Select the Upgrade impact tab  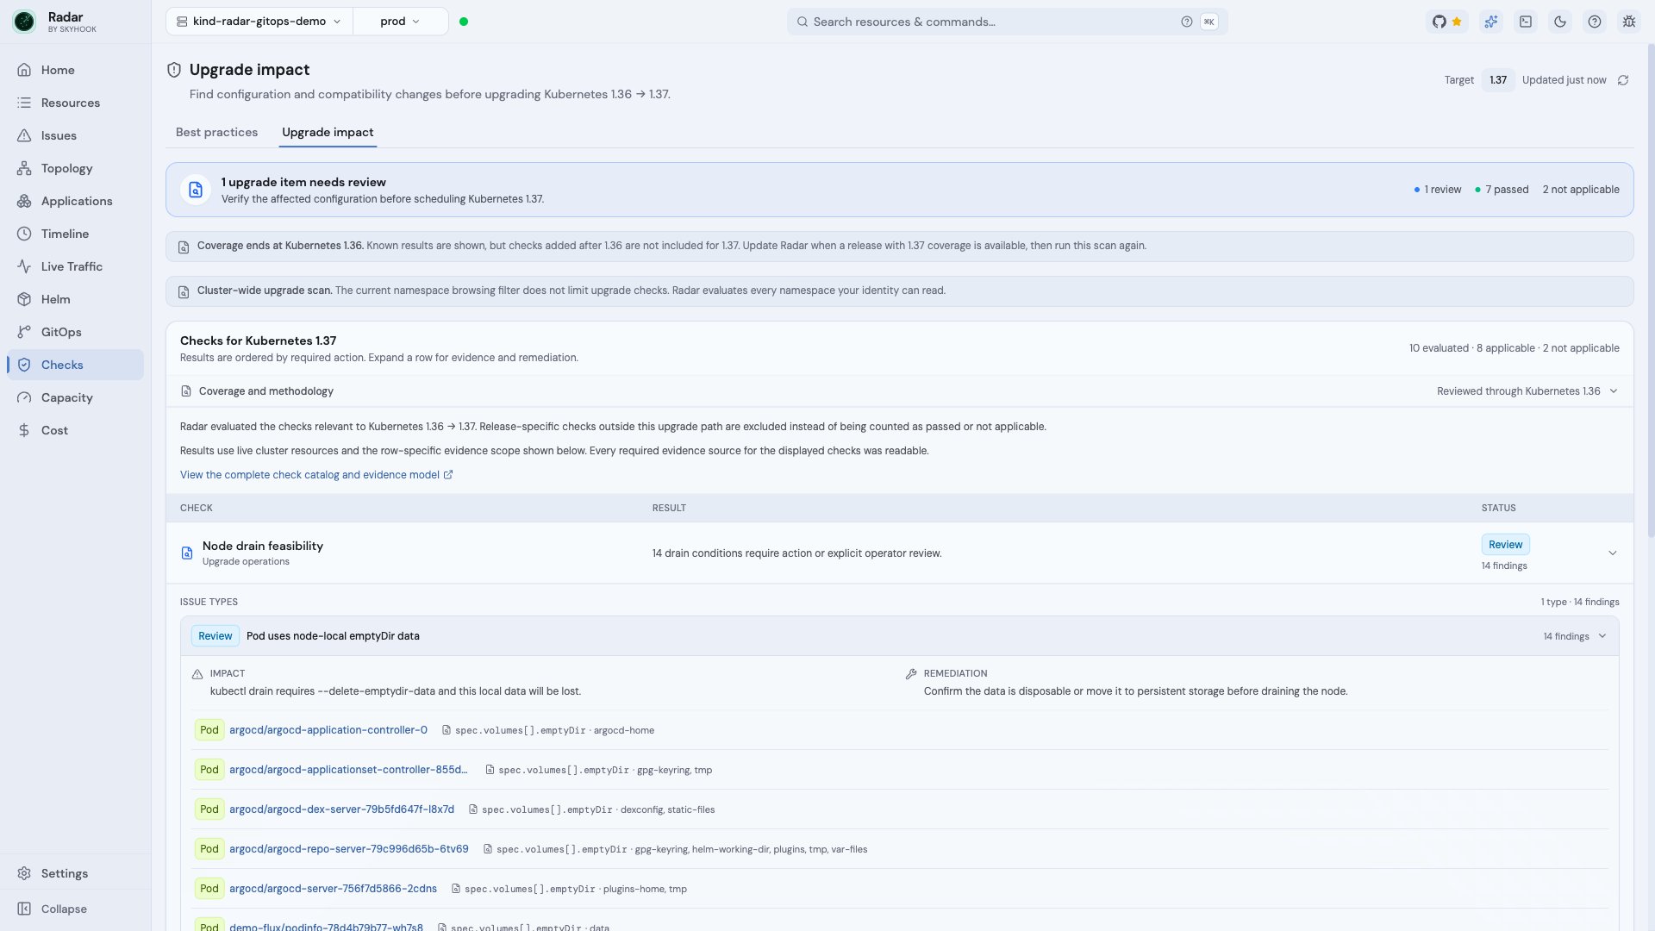point(328,132)
